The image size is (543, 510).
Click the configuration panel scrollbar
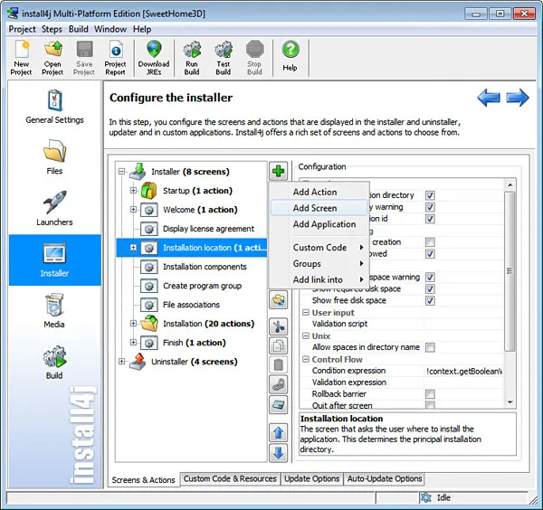(x=510, y=271)
